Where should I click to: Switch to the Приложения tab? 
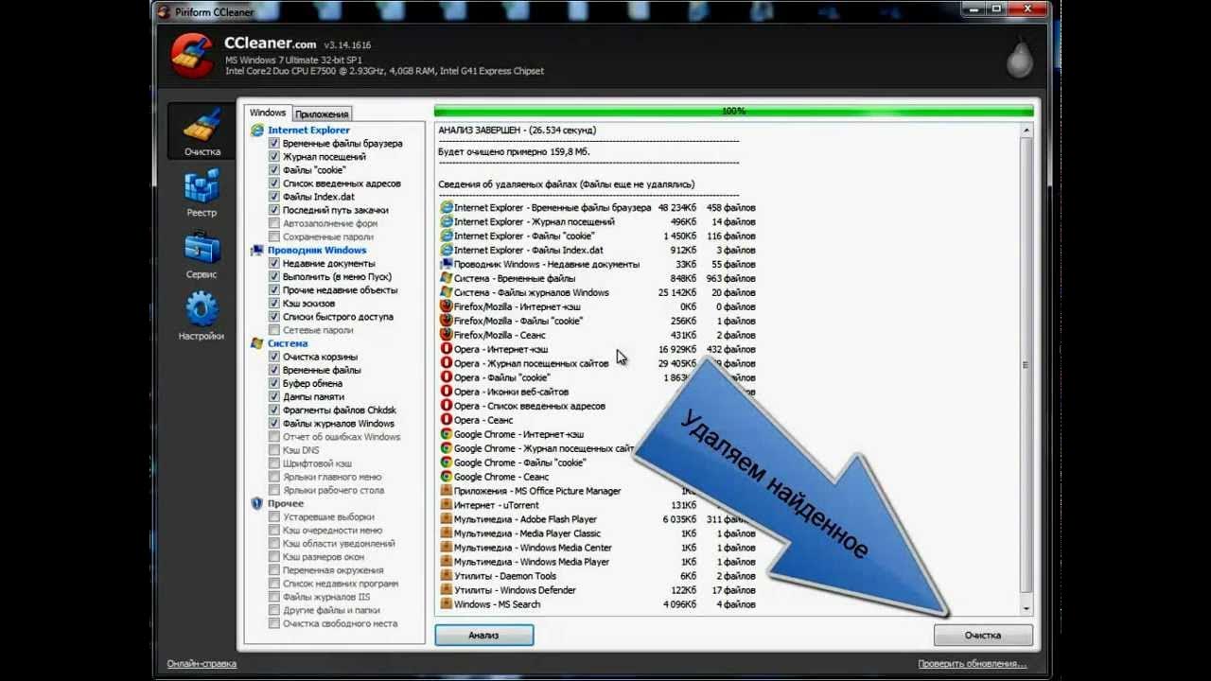pyautogui.click(x=323, y=113)
